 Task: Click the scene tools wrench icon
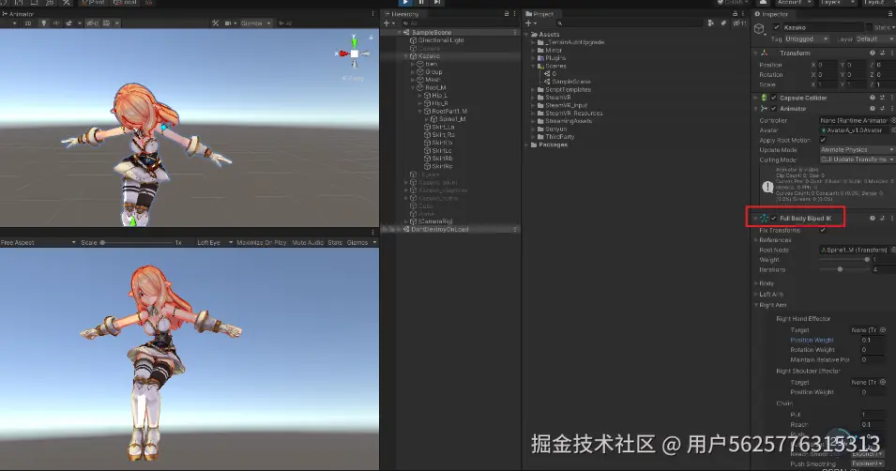click(215, 23)
